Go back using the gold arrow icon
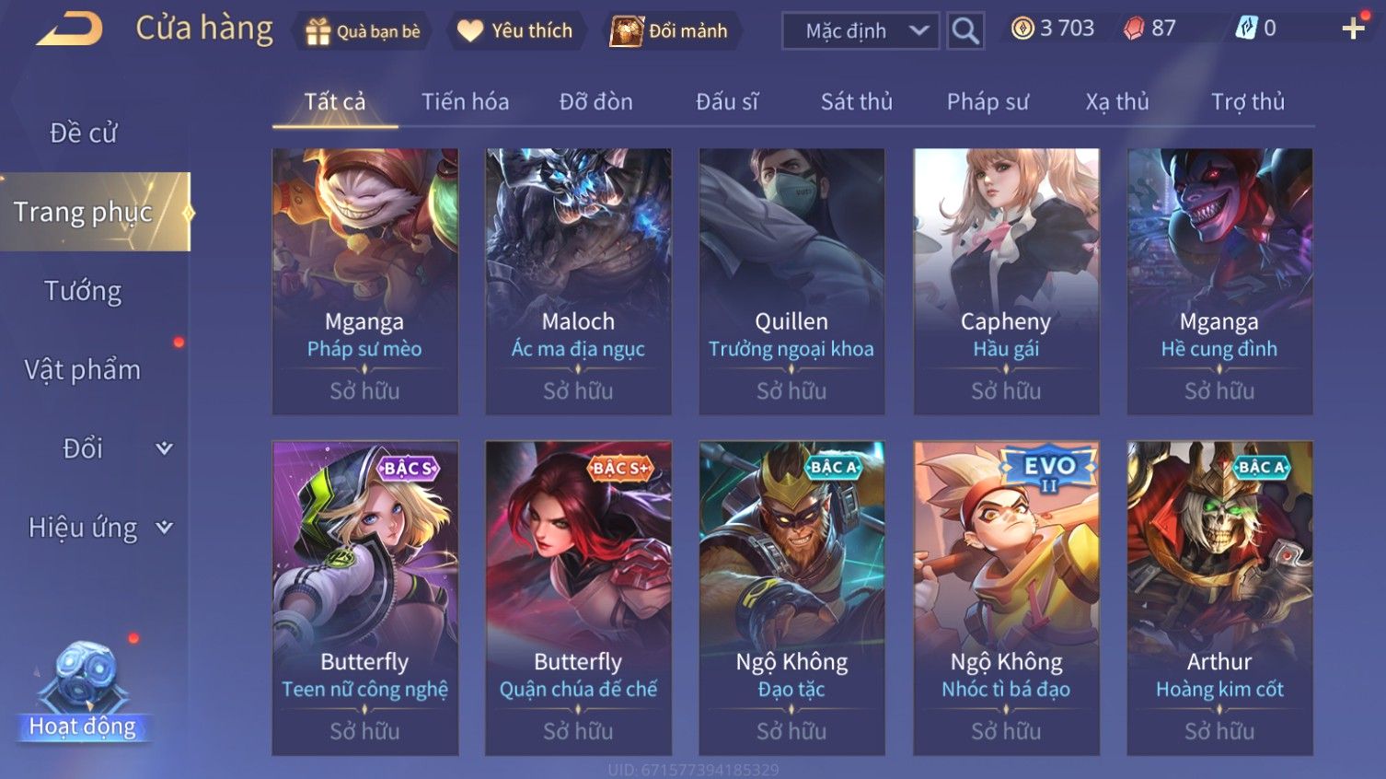 [69, 29]
